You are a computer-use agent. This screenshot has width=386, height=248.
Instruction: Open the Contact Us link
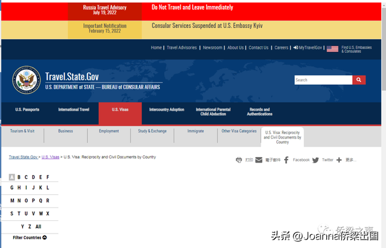pos(259,48)
